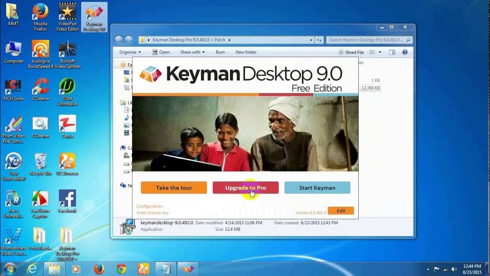Click the Explorer address path
490x276 pixels.
click(x=226, y=40)
